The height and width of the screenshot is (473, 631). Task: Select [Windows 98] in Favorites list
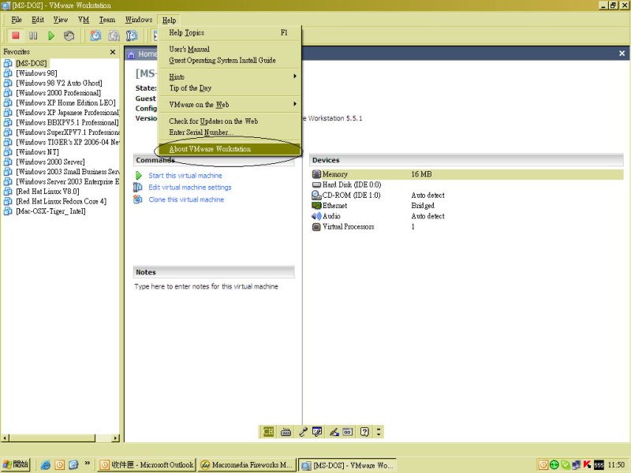tap(36, 73)
